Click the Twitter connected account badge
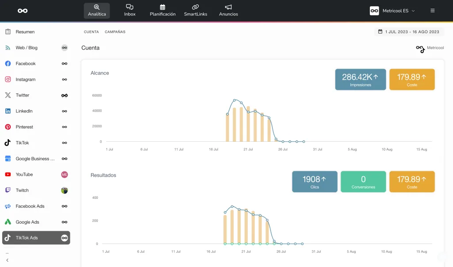 tap(65, 96)
